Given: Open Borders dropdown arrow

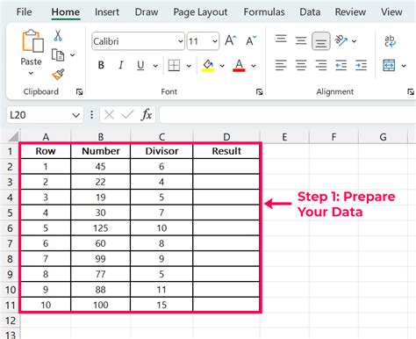Looking at the screenshot, I should coord(189,66).
